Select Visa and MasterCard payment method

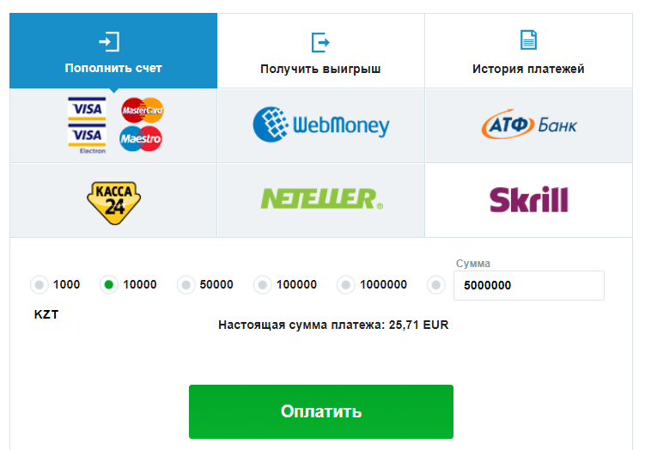click(x=113, y=125)
